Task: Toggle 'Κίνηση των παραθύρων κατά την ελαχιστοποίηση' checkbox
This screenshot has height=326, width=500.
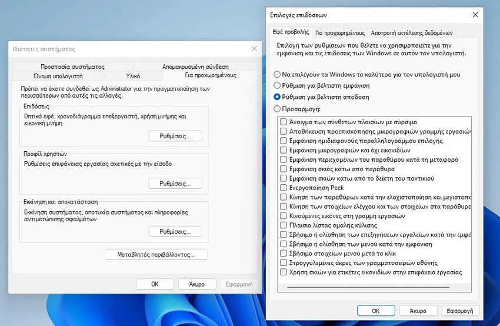Action: [x=284, y=197]
